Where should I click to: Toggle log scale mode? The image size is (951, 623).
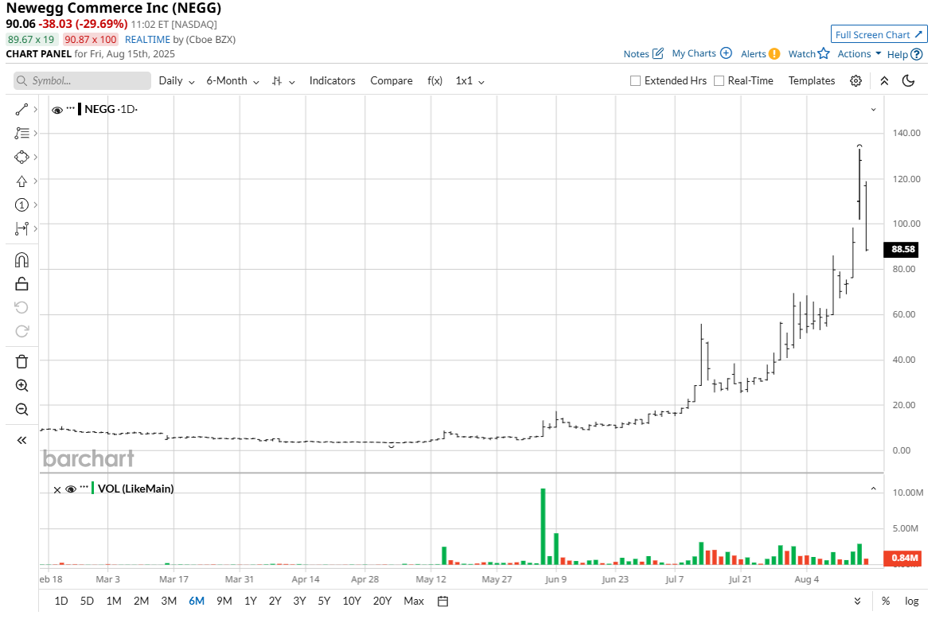point(911,602)
